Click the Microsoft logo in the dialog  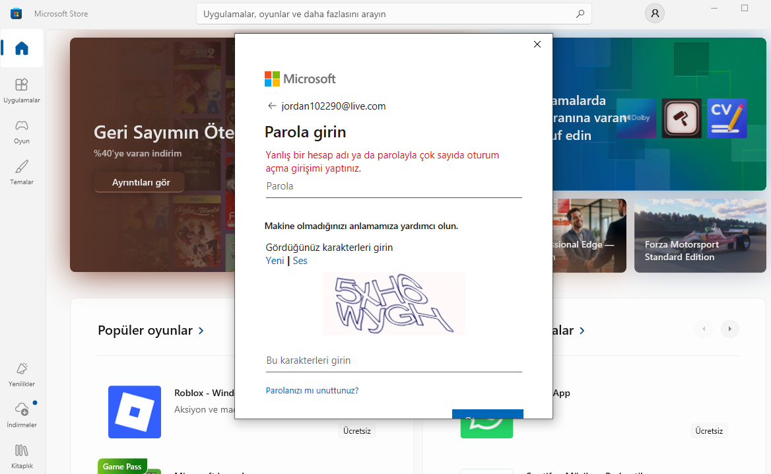300,79
